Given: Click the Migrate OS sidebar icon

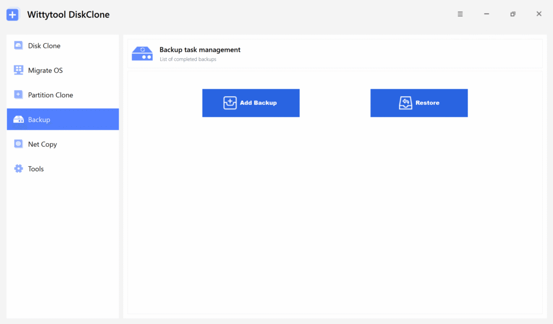Looking at the screenshot, I should [x=18, y=70].
